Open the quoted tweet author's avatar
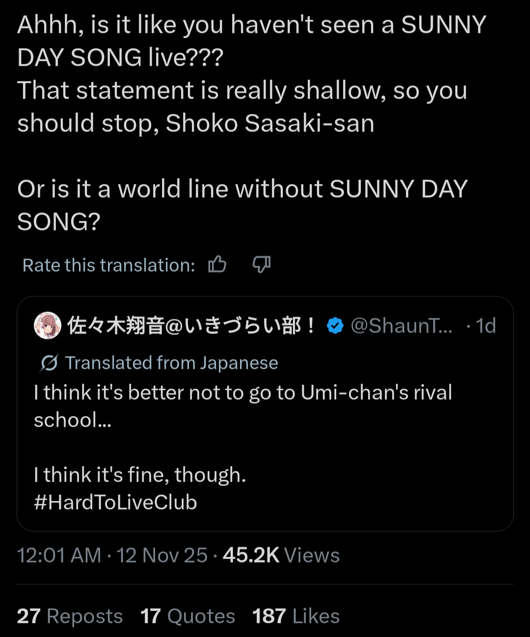This screenshot has height=637, width=530. click(x=47, y=325)
